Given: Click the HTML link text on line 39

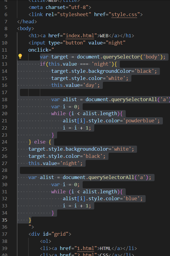Looking at the screenshot, I should pos(106,249).
